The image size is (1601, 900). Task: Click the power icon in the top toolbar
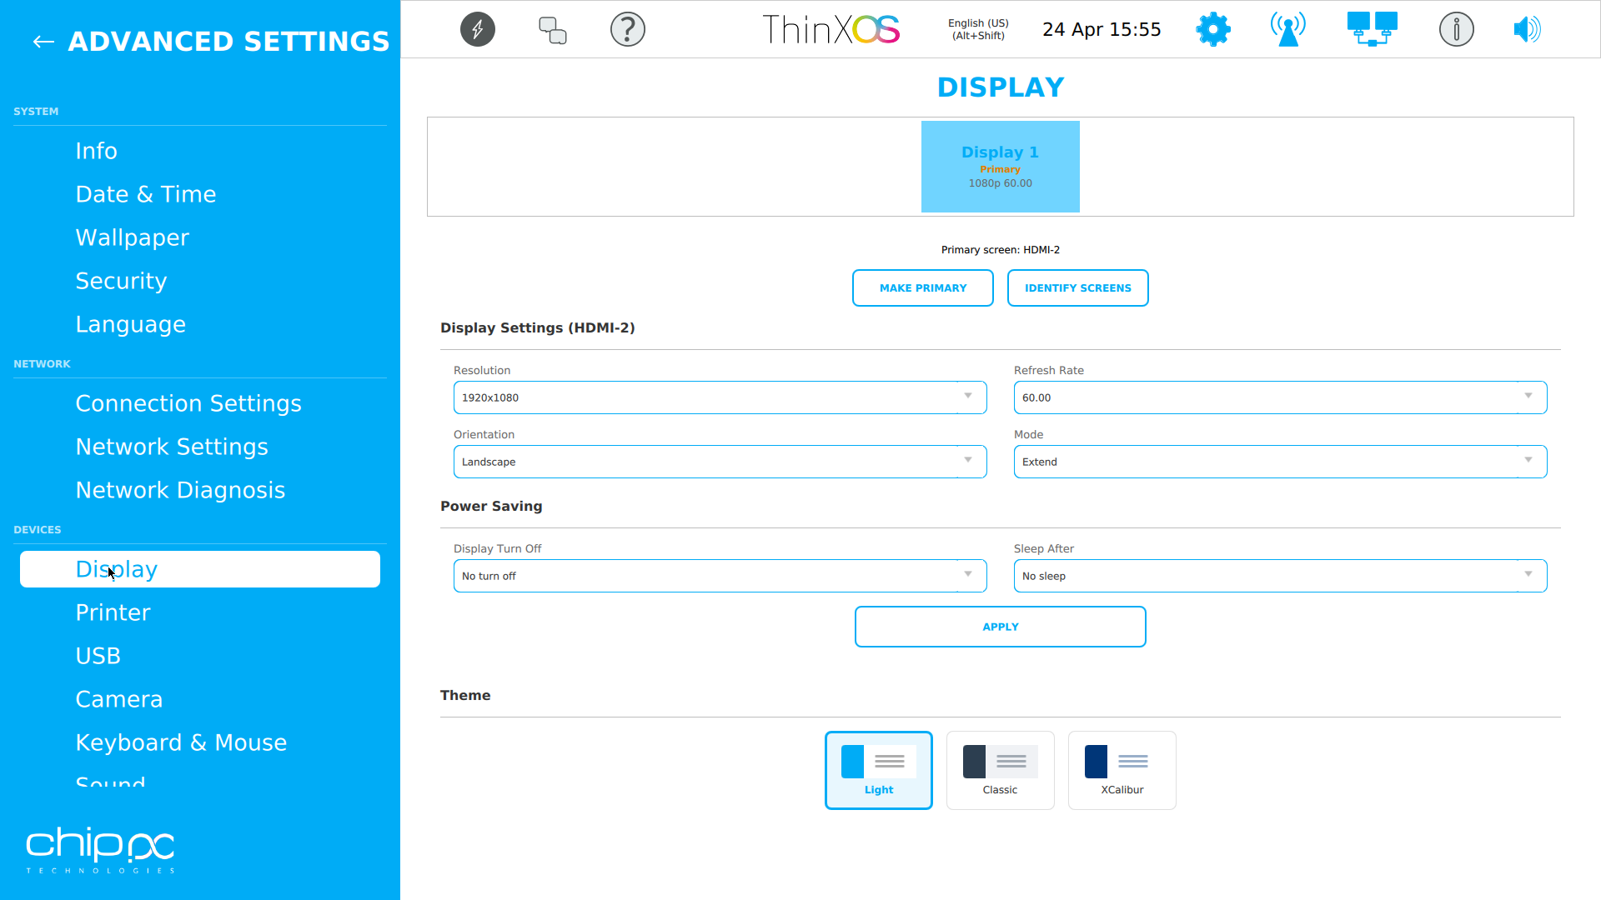[477, 28]
